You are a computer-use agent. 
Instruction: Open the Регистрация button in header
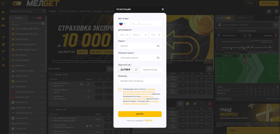(269, 3)
